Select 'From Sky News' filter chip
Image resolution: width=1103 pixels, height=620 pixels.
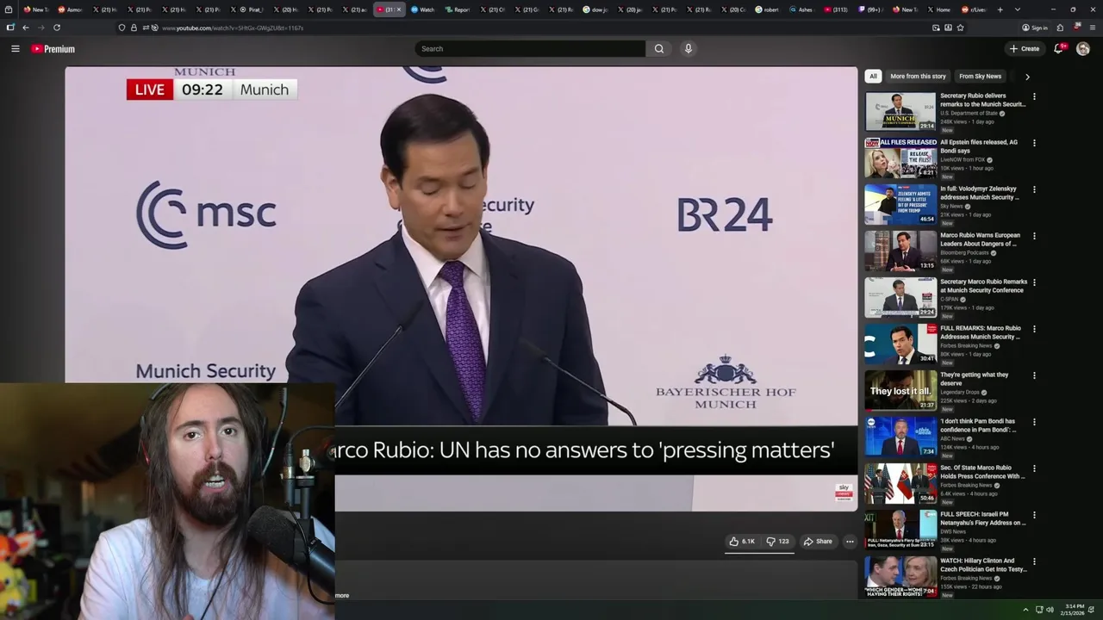tap(980, 77)
